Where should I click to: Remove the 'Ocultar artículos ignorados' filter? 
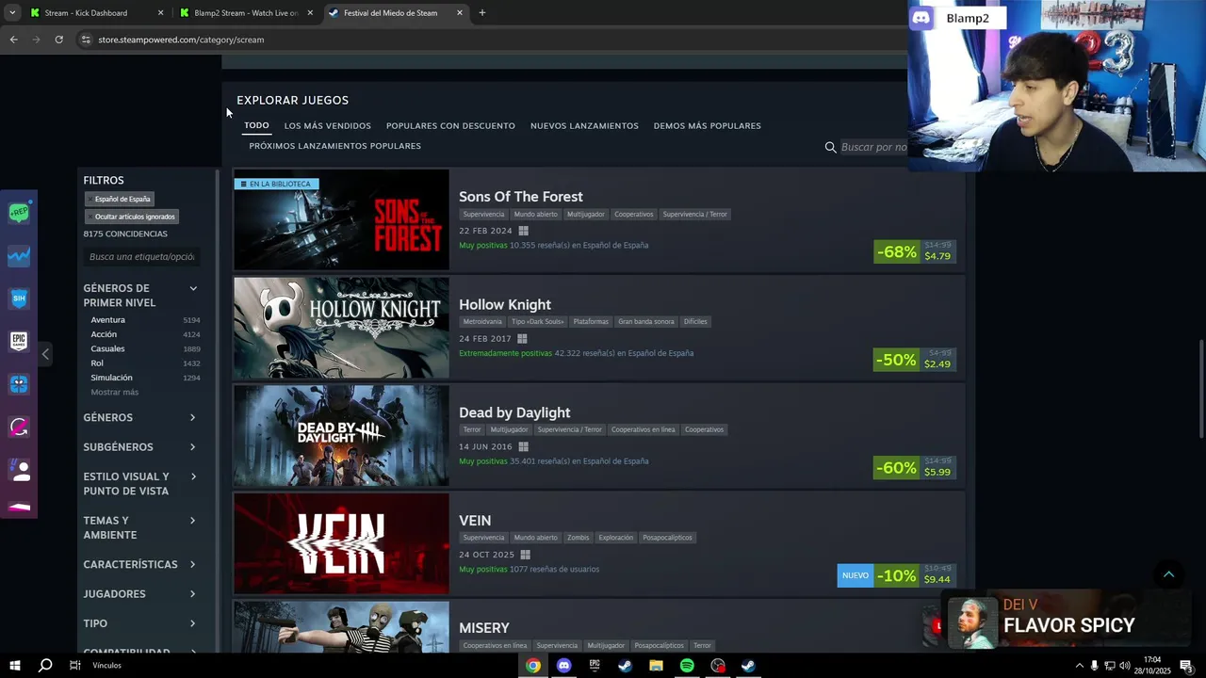tap(132, 217)
